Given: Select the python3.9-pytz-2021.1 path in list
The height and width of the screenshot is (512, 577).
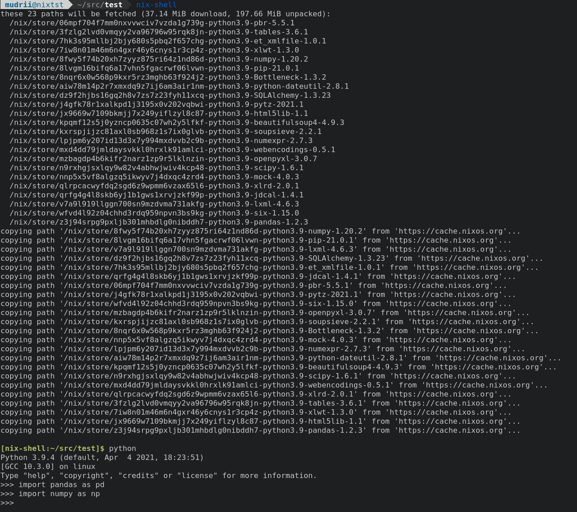Looking at the screenshot, I should tap(157, 104).
